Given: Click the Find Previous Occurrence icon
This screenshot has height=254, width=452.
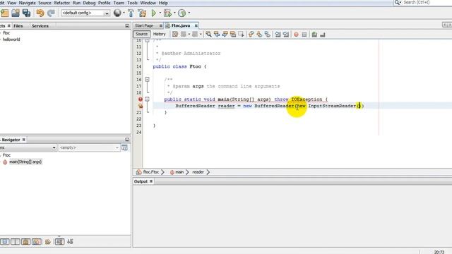Looking at the screenshot, I should 217,35.
